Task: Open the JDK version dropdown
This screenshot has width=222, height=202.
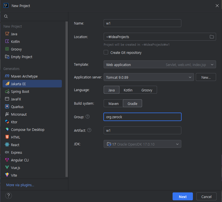Action: 142,144
